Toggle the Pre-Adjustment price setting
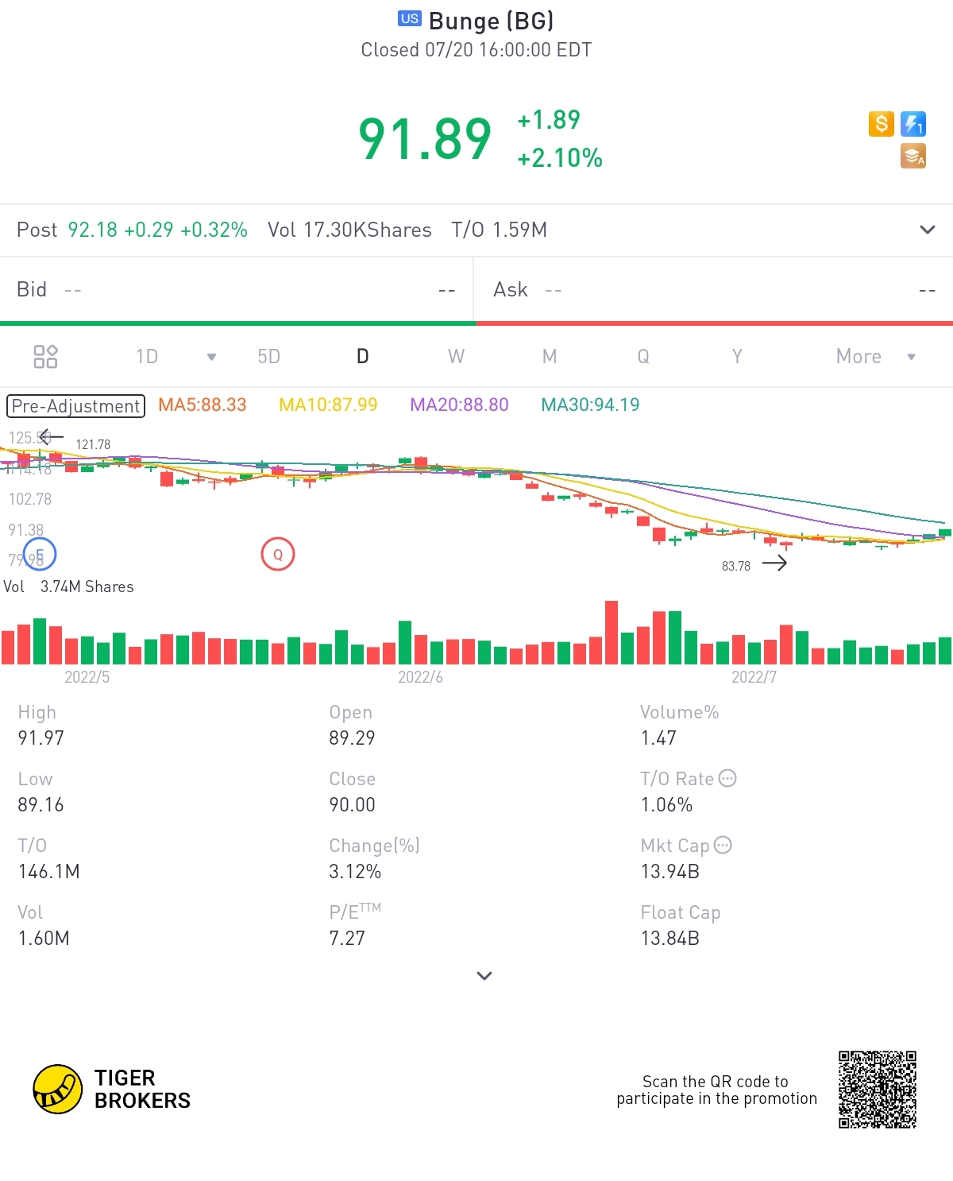This screenshot has width=953, height=1181. tap(76, 406)
